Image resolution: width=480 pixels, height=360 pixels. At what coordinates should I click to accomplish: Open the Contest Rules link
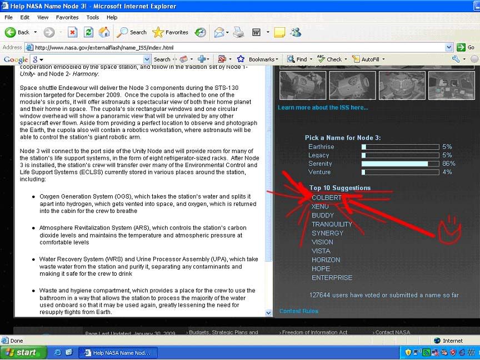(299, 311)
